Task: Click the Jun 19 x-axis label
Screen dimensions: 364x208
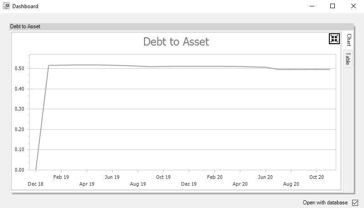Action: coord(112,177)
